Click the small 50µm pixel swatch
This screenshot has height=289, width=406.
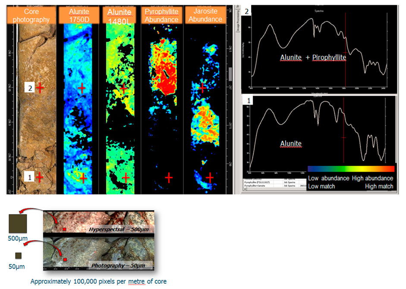[19, 256]
